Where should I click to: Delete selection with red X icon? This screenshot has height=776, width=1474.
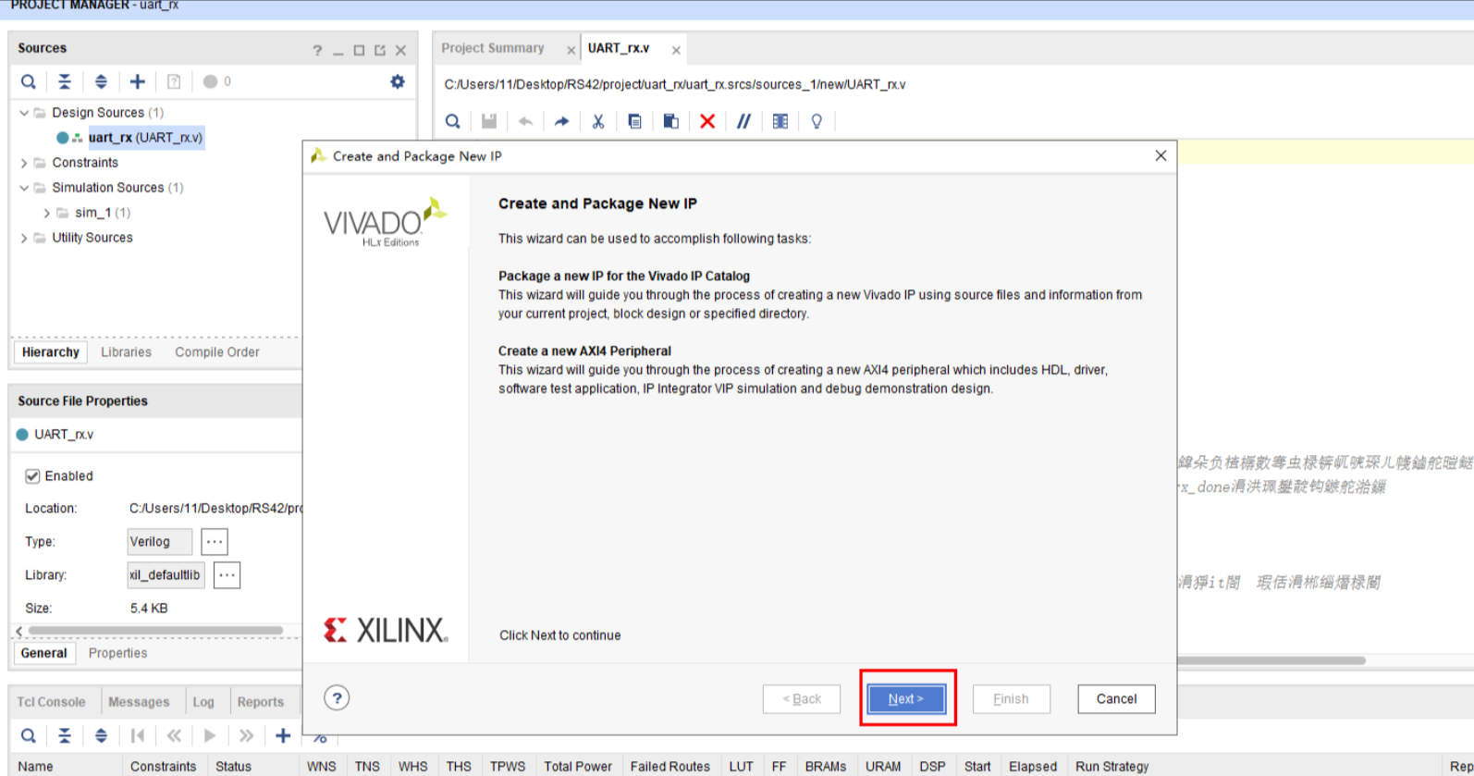coord(707,121)
